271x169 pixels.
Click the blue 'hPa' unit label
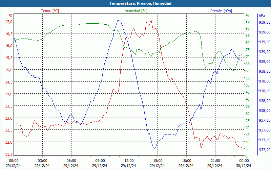(x=262, y=16)
